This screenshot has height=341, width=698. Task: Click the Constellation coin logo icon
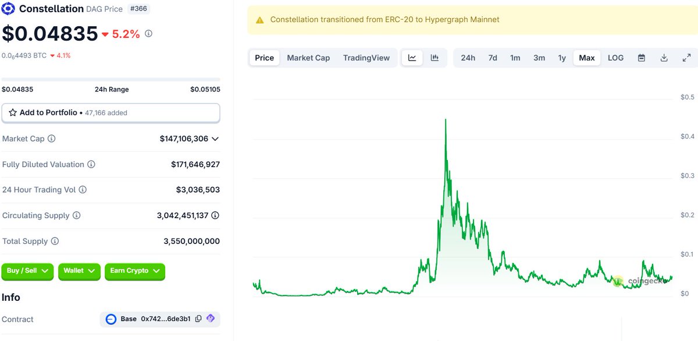(x=9, y=9)
